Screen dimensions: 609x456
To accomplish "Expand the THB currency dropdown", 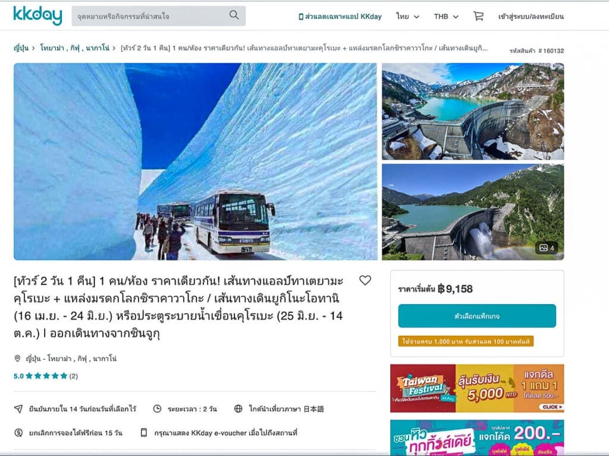I will [x=446, y=16].
